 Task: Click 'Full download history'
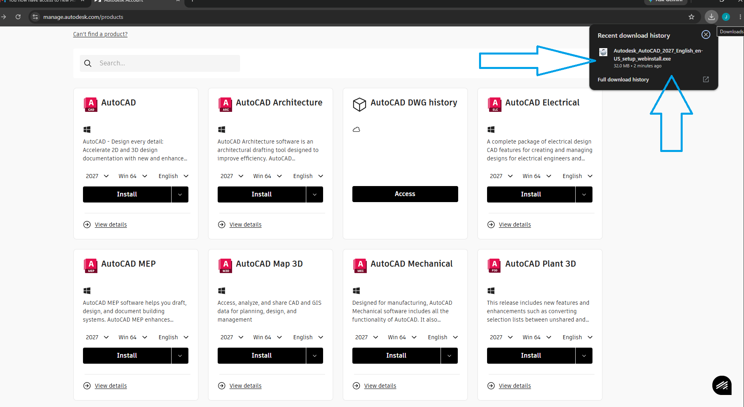623,79
